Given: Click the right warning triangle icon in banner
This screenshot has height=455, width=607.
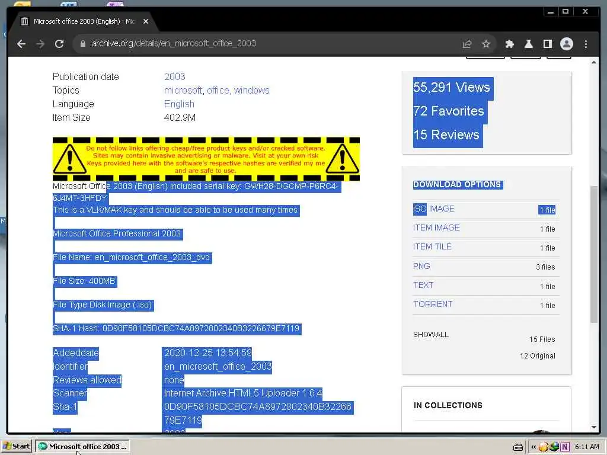Looking at the screenshot, I should 342,159.
